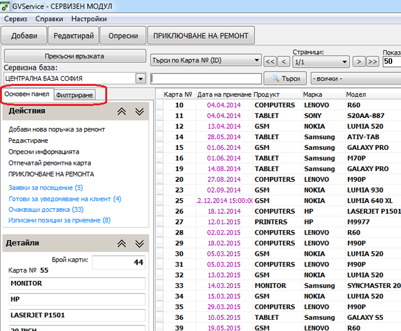The width and height of the screenshot is (401, 331).
Task: Open the Страници 1/1 page dropdown
Action: pyautogui.click(x=321, y=62)
